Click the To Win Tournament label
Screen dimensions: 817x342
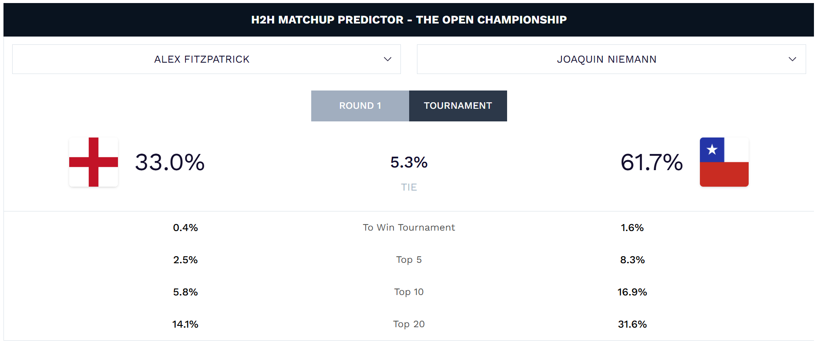[409, 228]
